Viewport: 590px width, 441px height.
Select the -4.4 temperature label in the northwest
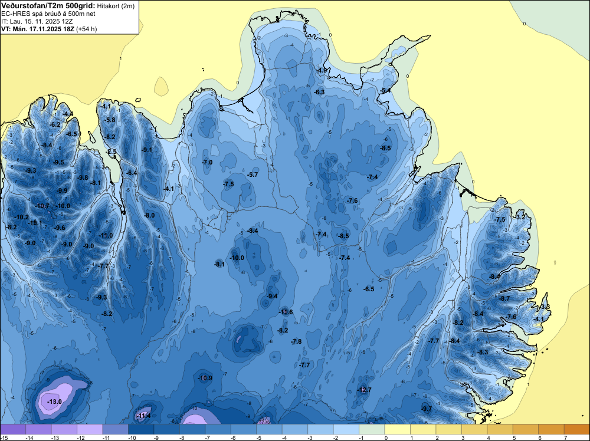68,114
